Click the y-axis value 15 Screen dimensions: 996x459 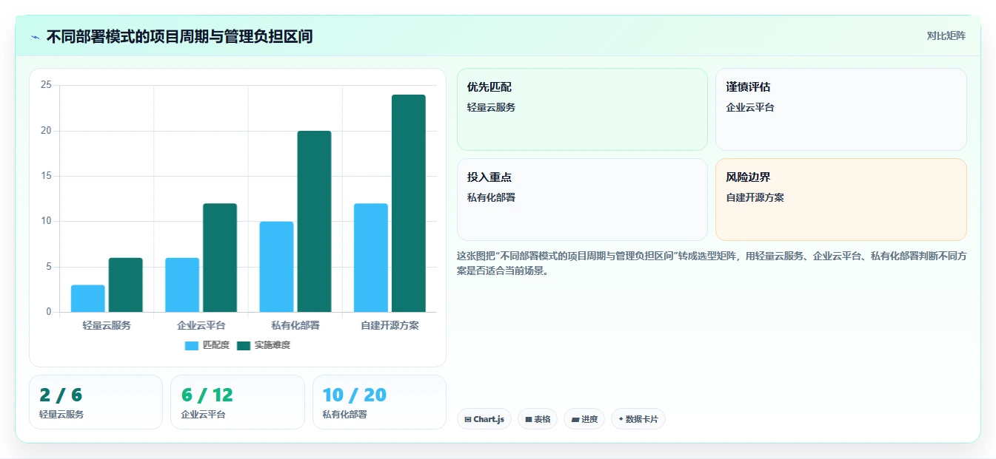[x=46, y=176]
